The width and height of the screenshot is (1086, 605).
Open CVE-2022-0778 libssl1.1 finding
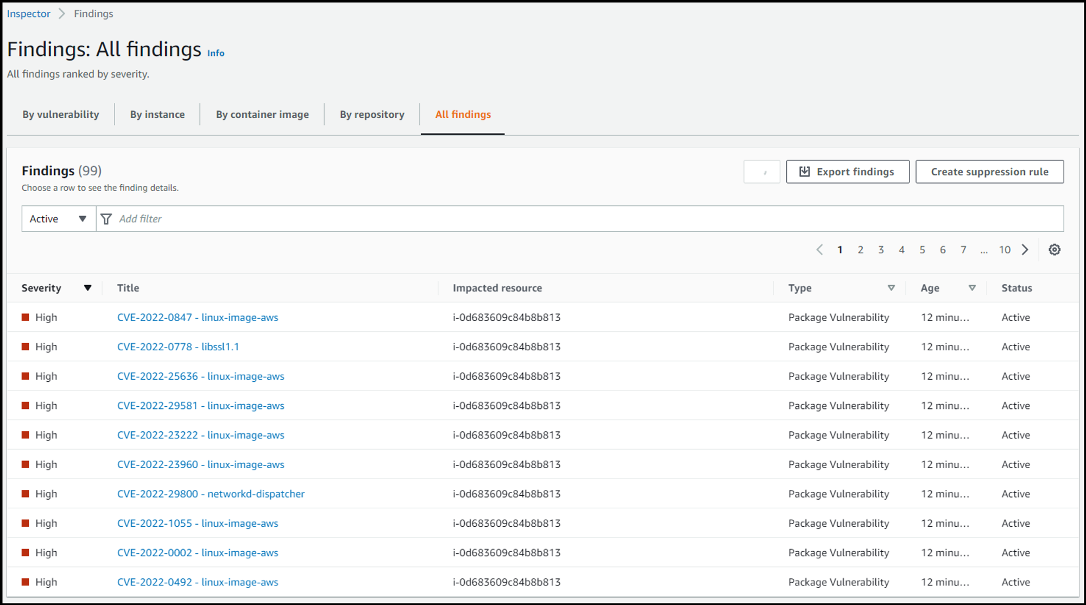click(x=178, y=347)
